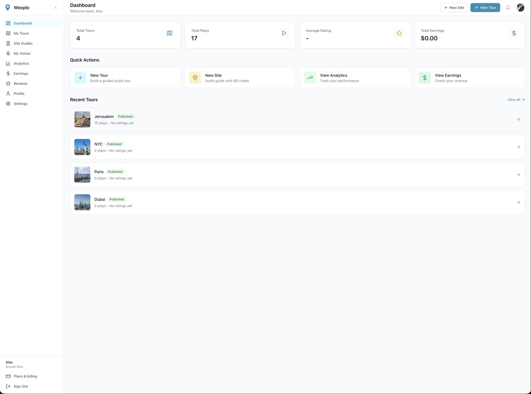Open notifications bell
The height and width of the screenshot is (394, 531).
(x=508, y=8)
